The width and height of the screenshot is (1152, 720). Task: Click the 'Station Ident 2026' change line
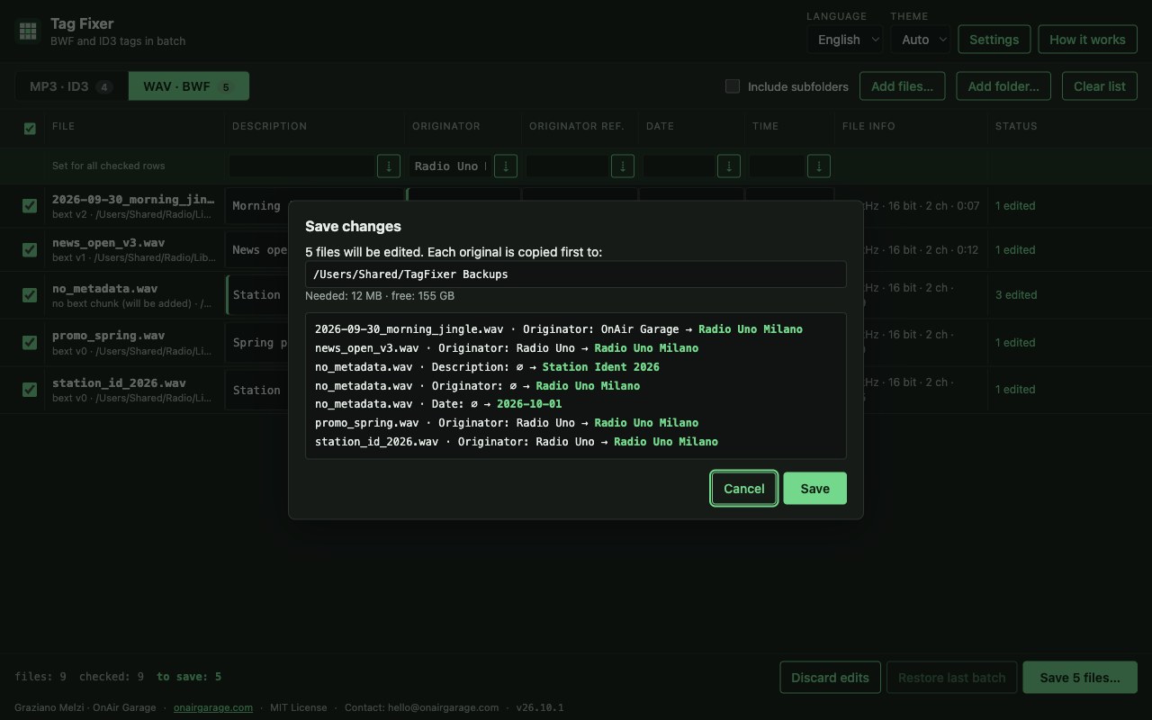[x=487, y=367]
